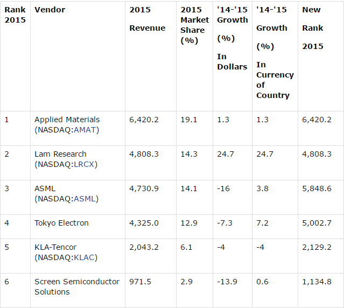Click rank number 6 for Screen Semiconductor
344x308 pixels.
click(6, 282)
